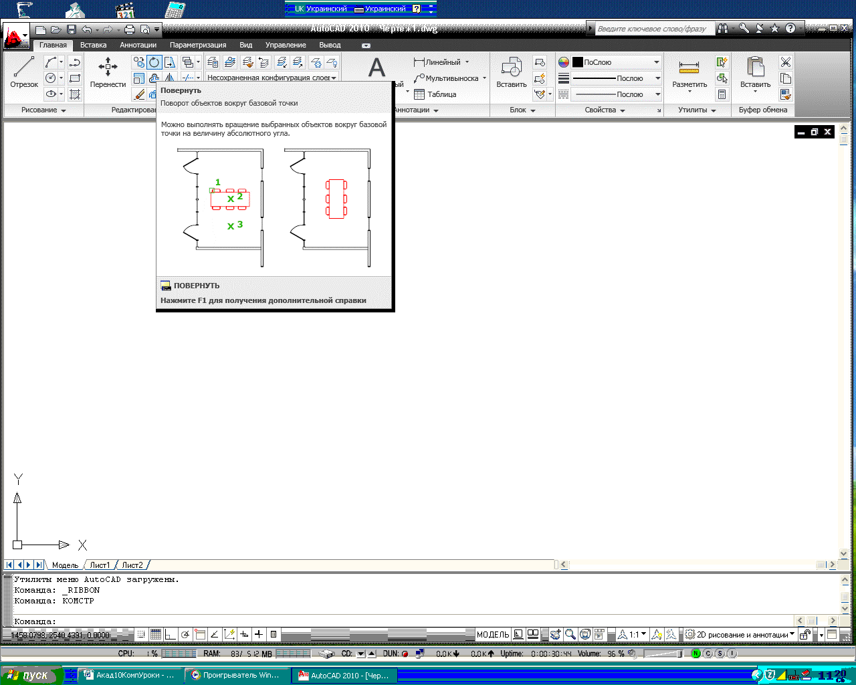
Task: Click the print icon in quick access toolbar
Action: (130, 29)
